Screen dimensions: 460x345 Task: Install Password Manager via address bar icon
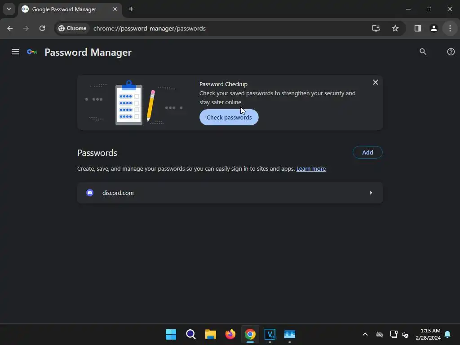click(376, 28)
